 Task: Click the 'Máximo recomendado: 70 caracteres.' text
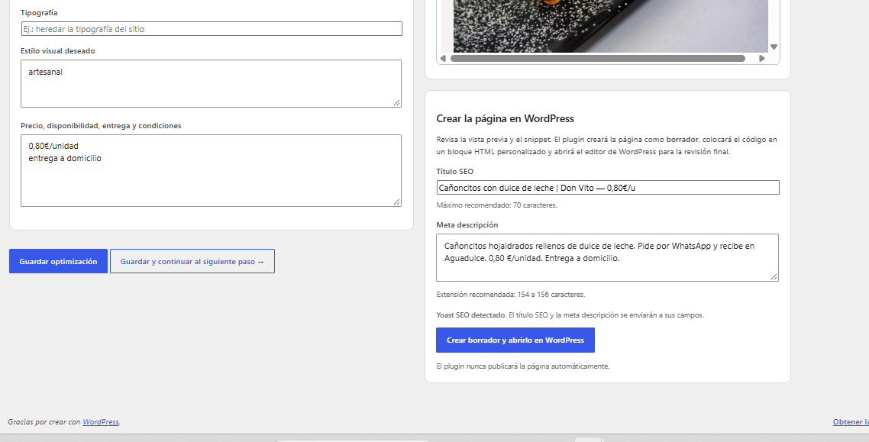click(x=496, y=205)
